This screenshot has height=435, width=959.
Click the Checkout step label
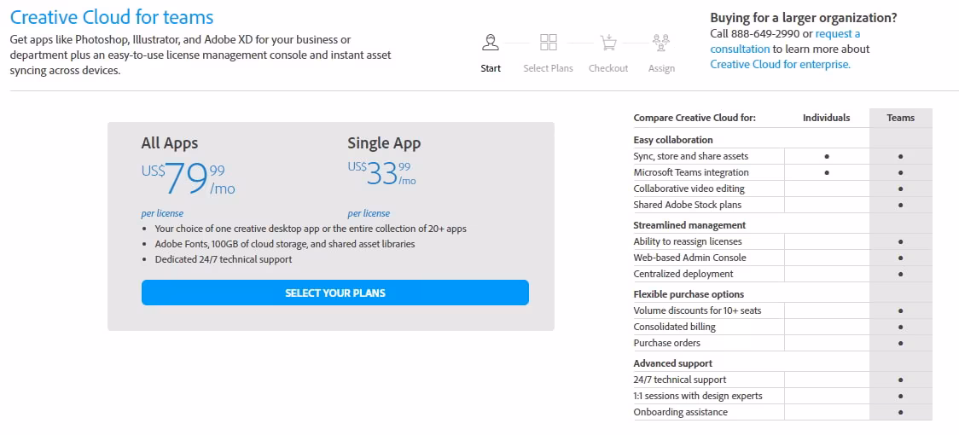[x=608, y=68]
